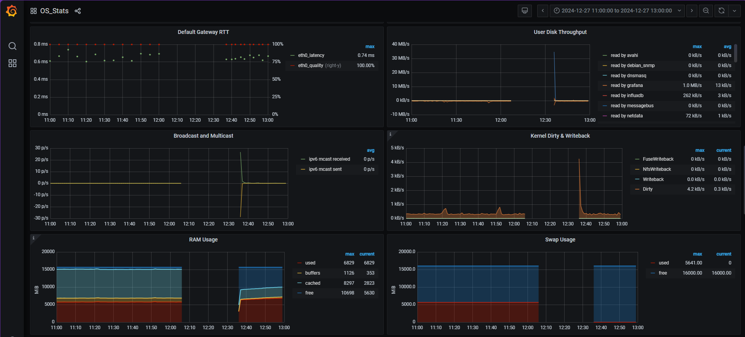Sort Kernel Dirty legend by current
Image resolution: width=745 pixels, height=337 pixels.
coord(724,150)
